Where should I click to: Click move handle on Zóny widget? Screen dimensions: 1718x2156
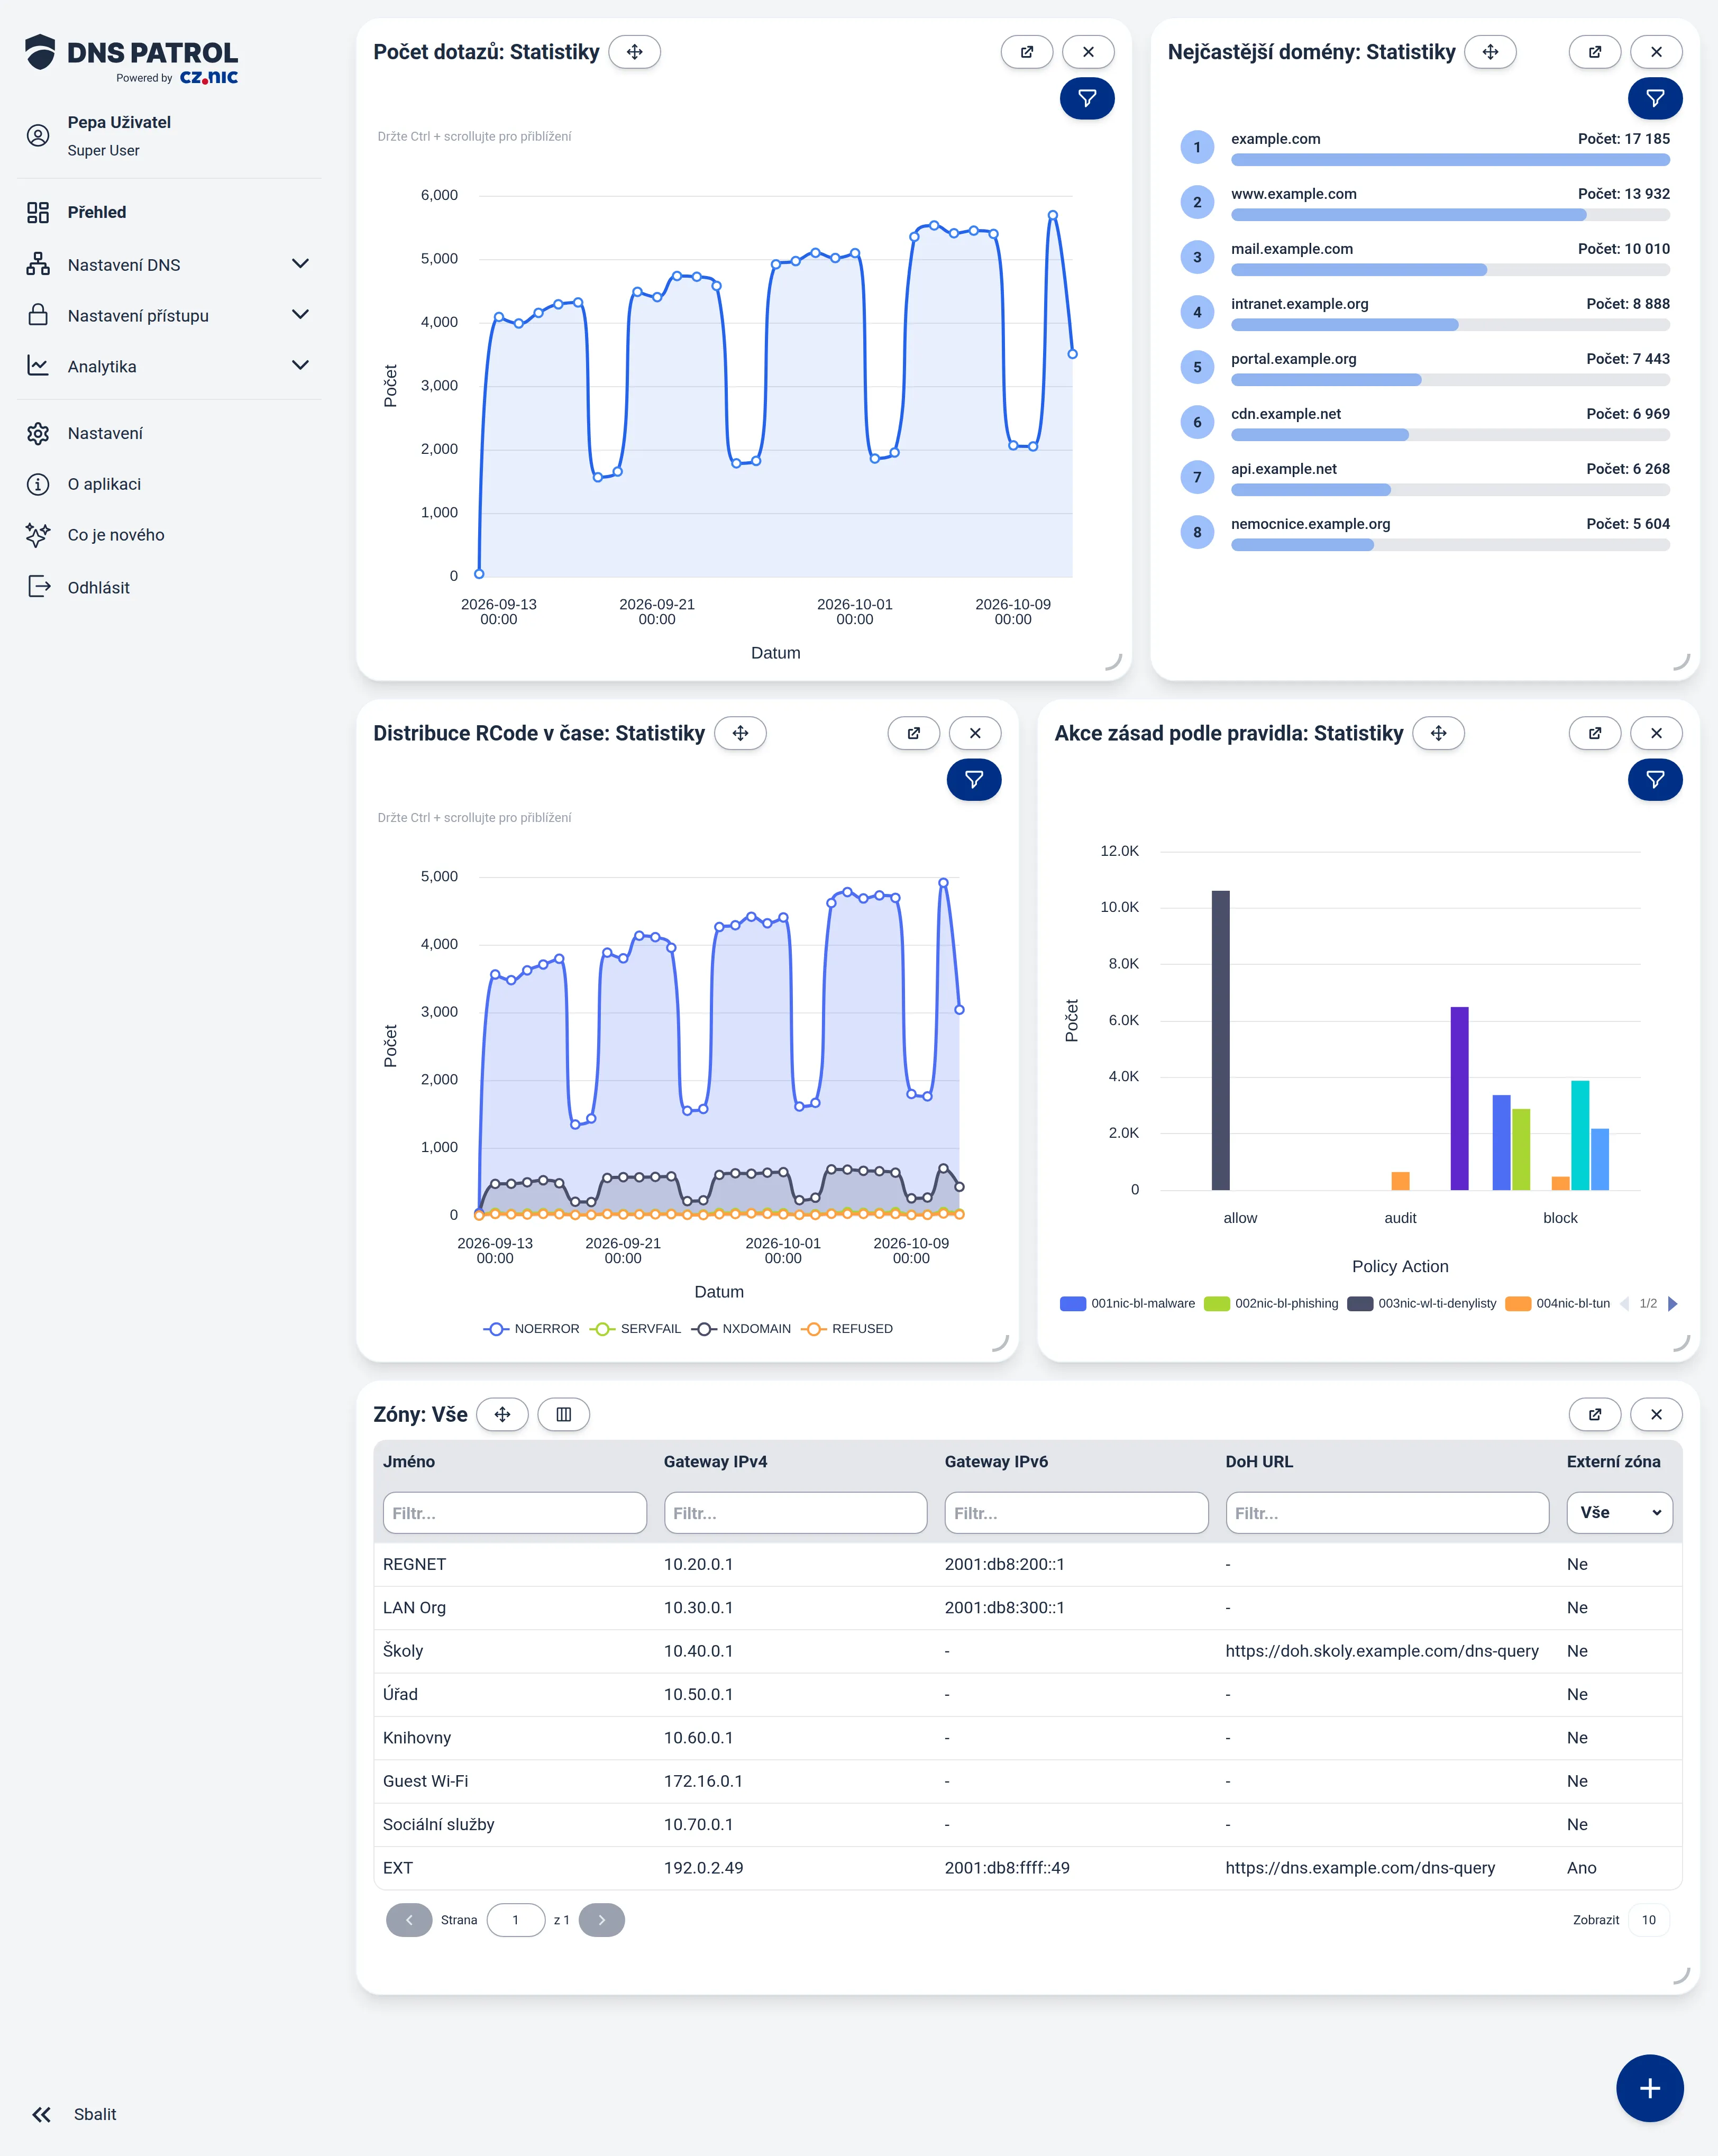(x=502, y=1414)
